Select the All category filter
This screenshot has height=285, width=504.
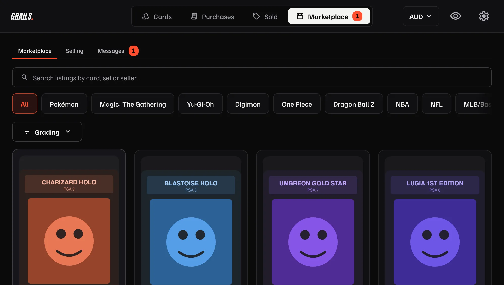(25, 104)
